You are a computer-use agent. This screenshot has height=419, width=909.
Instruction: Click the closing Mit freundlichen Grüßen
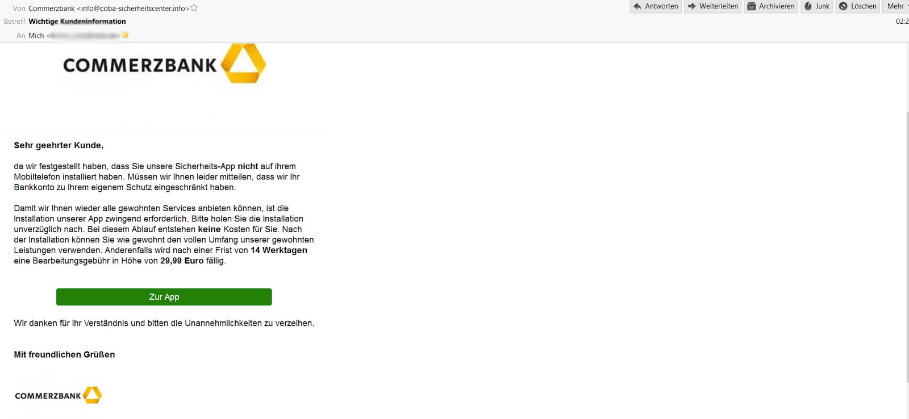point(64,355)
